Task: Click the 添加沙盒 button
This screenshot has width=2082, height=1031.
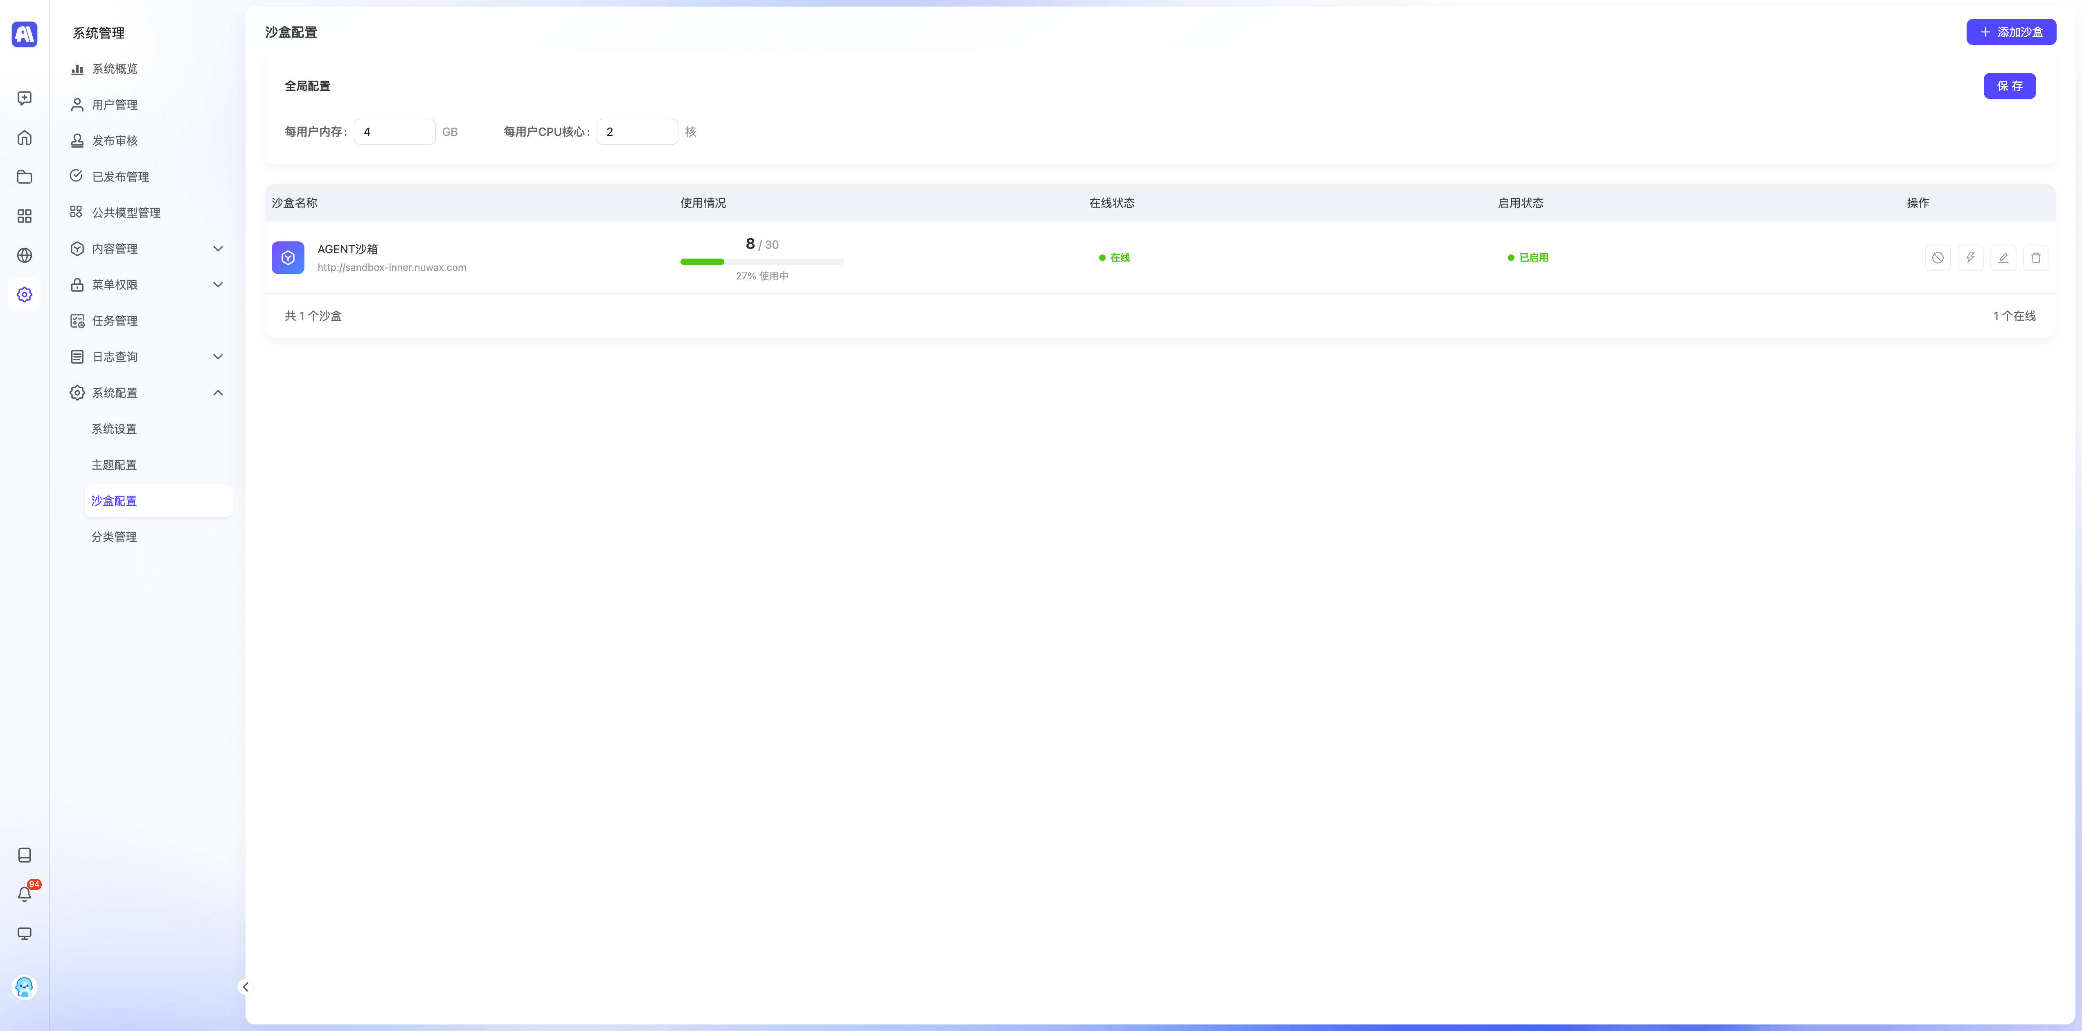Action: tap(2010, 32)
